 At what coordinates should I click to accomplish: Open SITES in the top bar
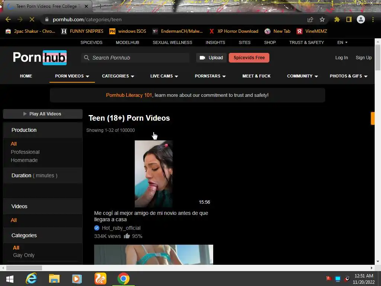[x=244, y=42]
